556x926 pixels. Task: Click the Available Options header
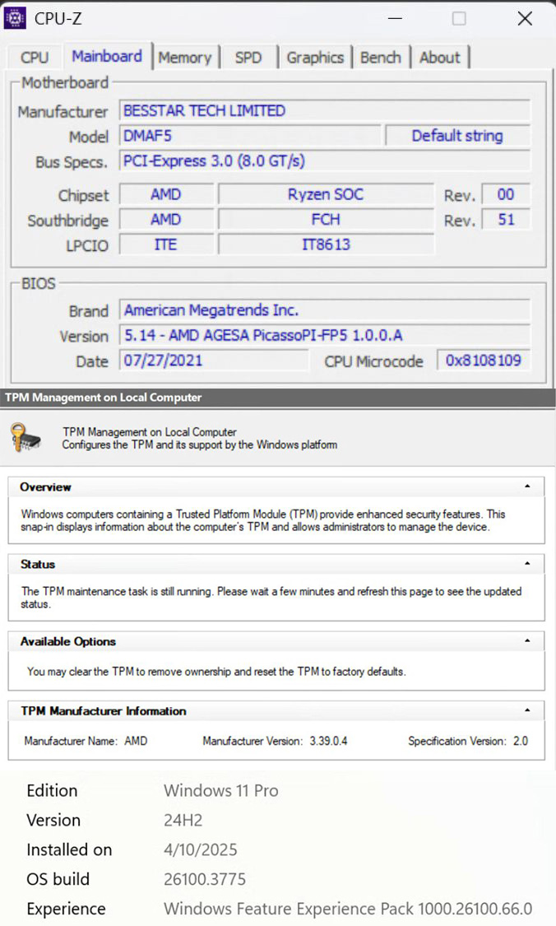pos(276,640)
